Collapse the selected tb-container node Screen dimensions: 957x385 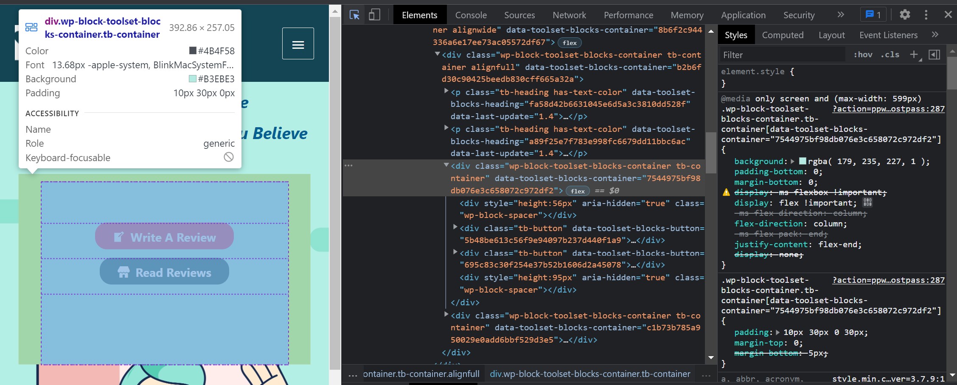[446, 165]
